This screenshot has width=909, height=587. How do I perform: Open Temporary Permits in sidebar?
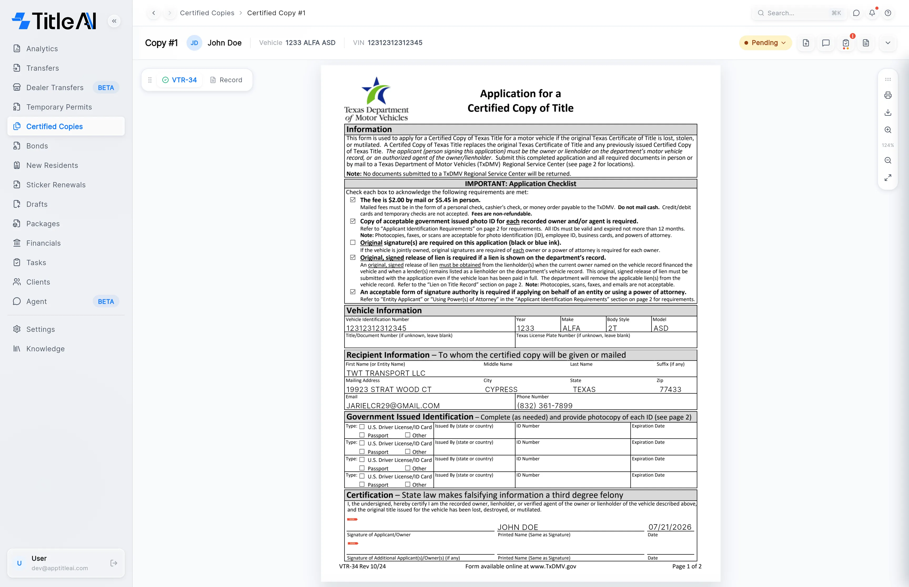point(66,107)
